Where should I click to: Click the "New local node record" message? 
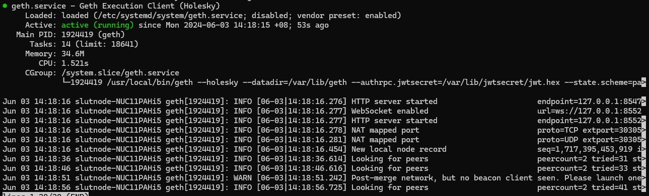(x=398, y=149)
